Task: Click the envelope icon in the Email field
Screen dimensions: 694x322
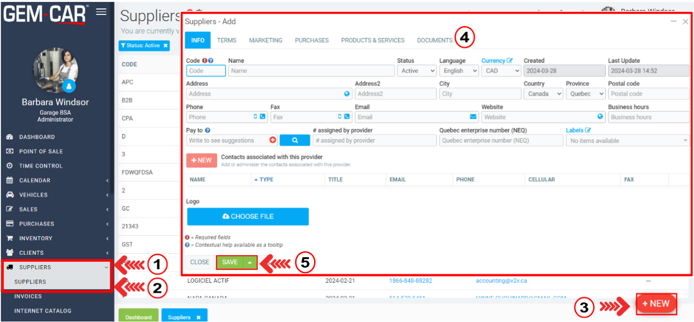Action: [x=473, y=117]
